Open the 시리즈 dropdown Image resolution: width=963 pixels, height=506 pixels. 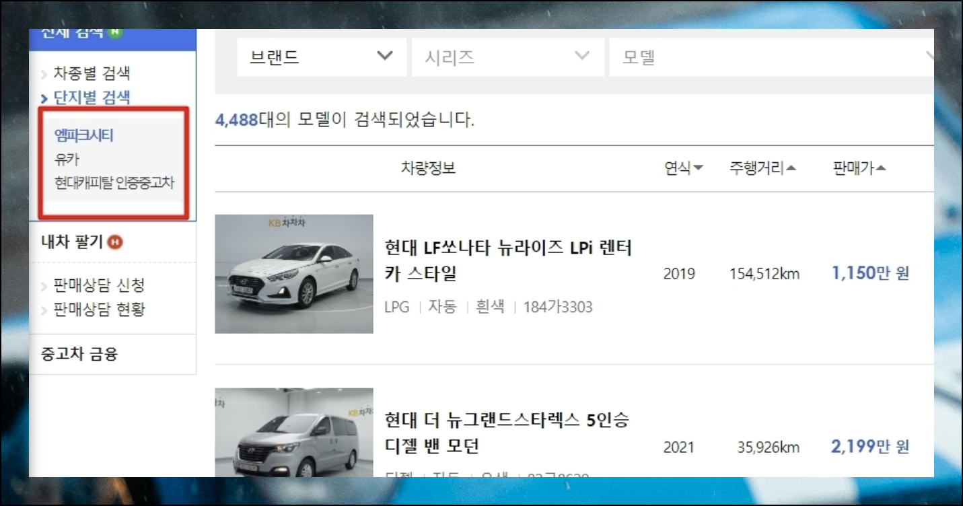507,57
